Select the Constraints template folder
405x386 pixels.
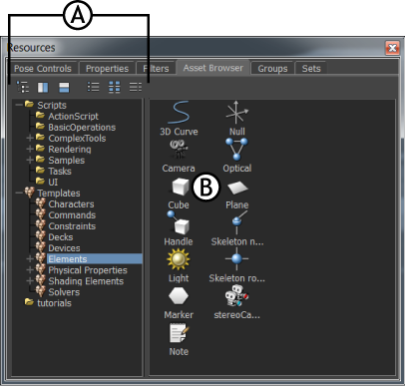tap(72, 226)
